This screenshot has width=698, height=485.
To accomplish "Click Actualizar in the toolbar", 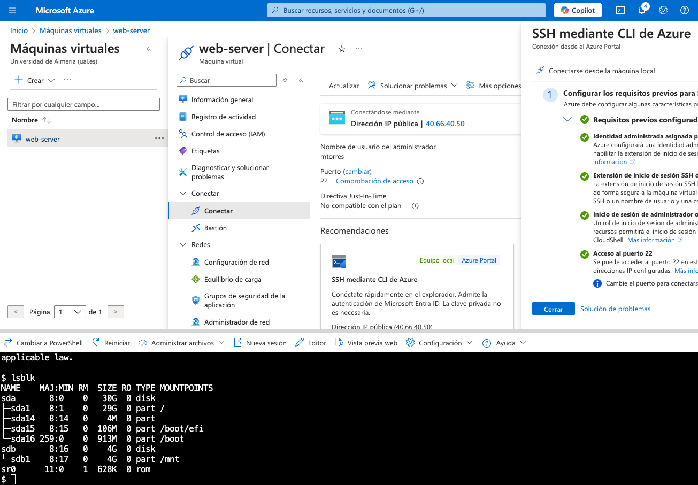I will [343, 86].
